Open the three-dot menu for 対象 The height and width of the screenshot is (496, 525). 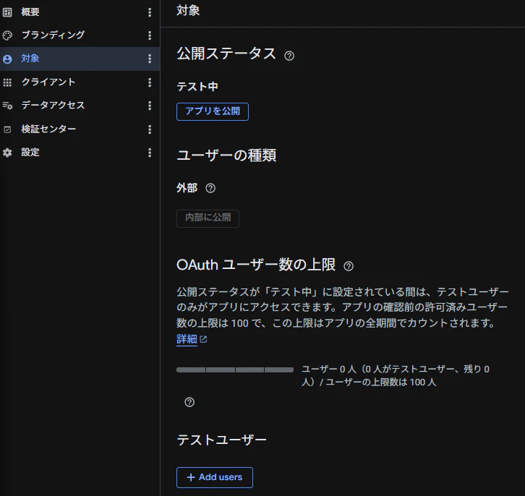tap(150, 59)
